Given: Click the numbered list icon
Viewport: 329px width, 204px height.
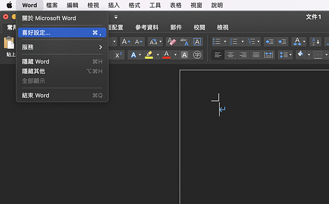Looking at the screenshot, I should coord(234,42).
